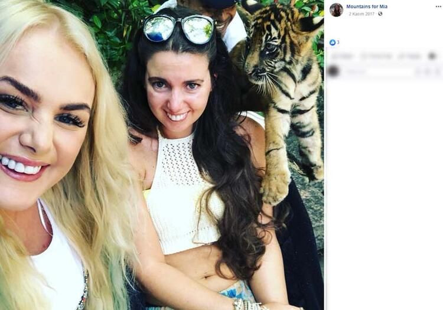The width and height of the screenshot is (443, 310).
Task: Open the 2 Kasım 2017 timestamp link
Action: pos(361,14)
